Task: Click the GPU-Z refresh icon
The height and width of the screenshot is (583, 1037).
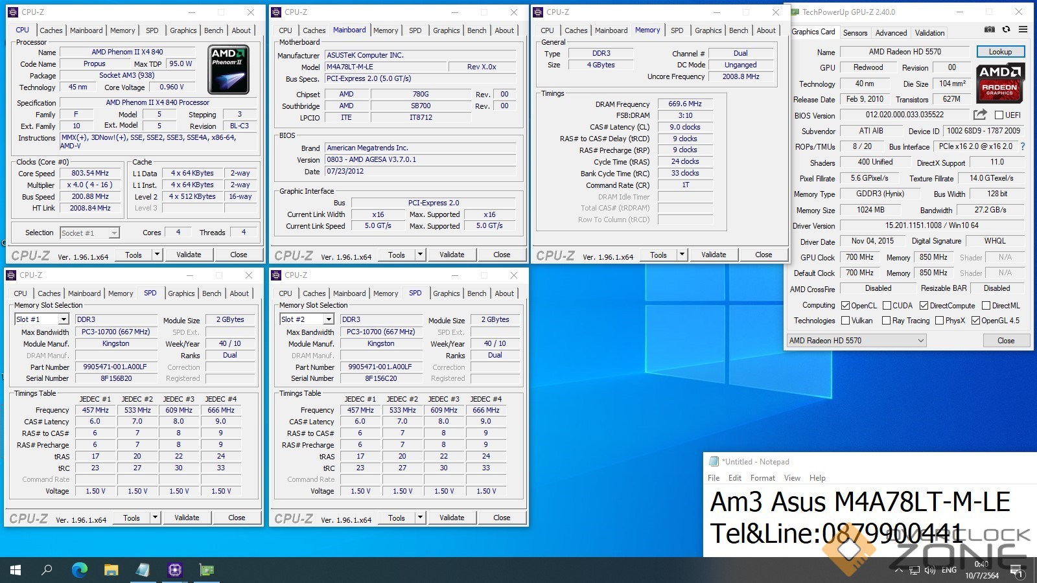Action: tap(1006, 30)
